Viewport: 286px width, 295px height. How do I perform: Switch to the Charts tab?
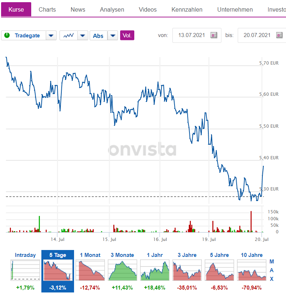pos(47,9)
